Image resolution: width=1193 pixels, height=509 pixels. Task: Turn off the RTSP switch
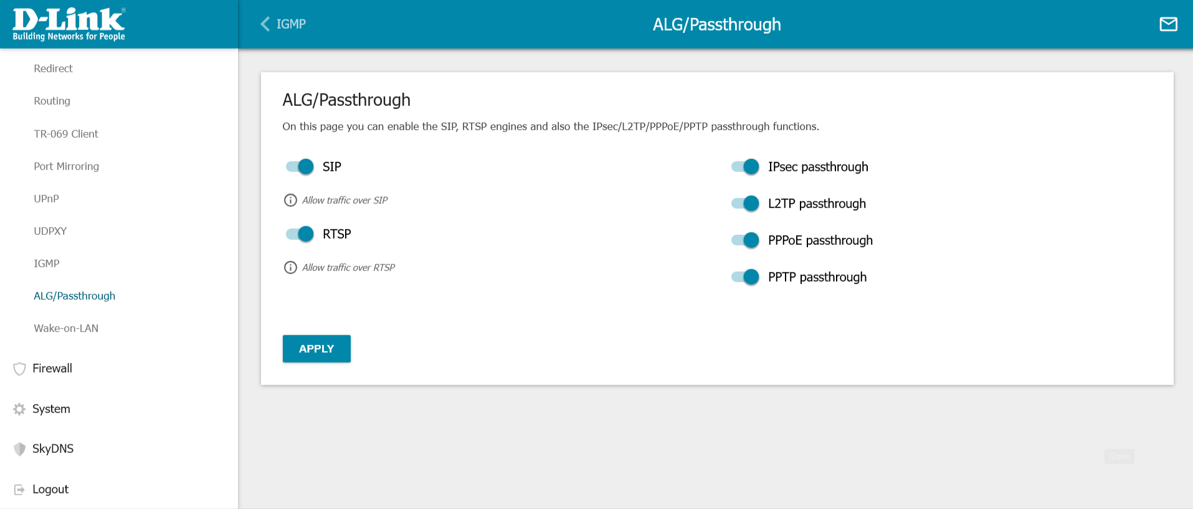click(x=300, y=234)
